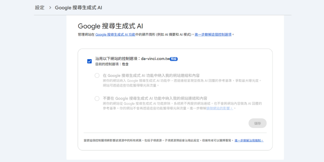Select the Google 搜尋生成式 AI breadcrumb item
Viewport: 324px width, 162px height.
(78, 8)
